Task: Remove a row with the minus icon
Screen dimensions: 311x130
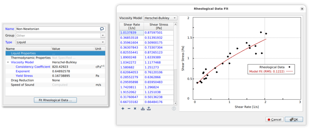Action: [x=129, y=109]
